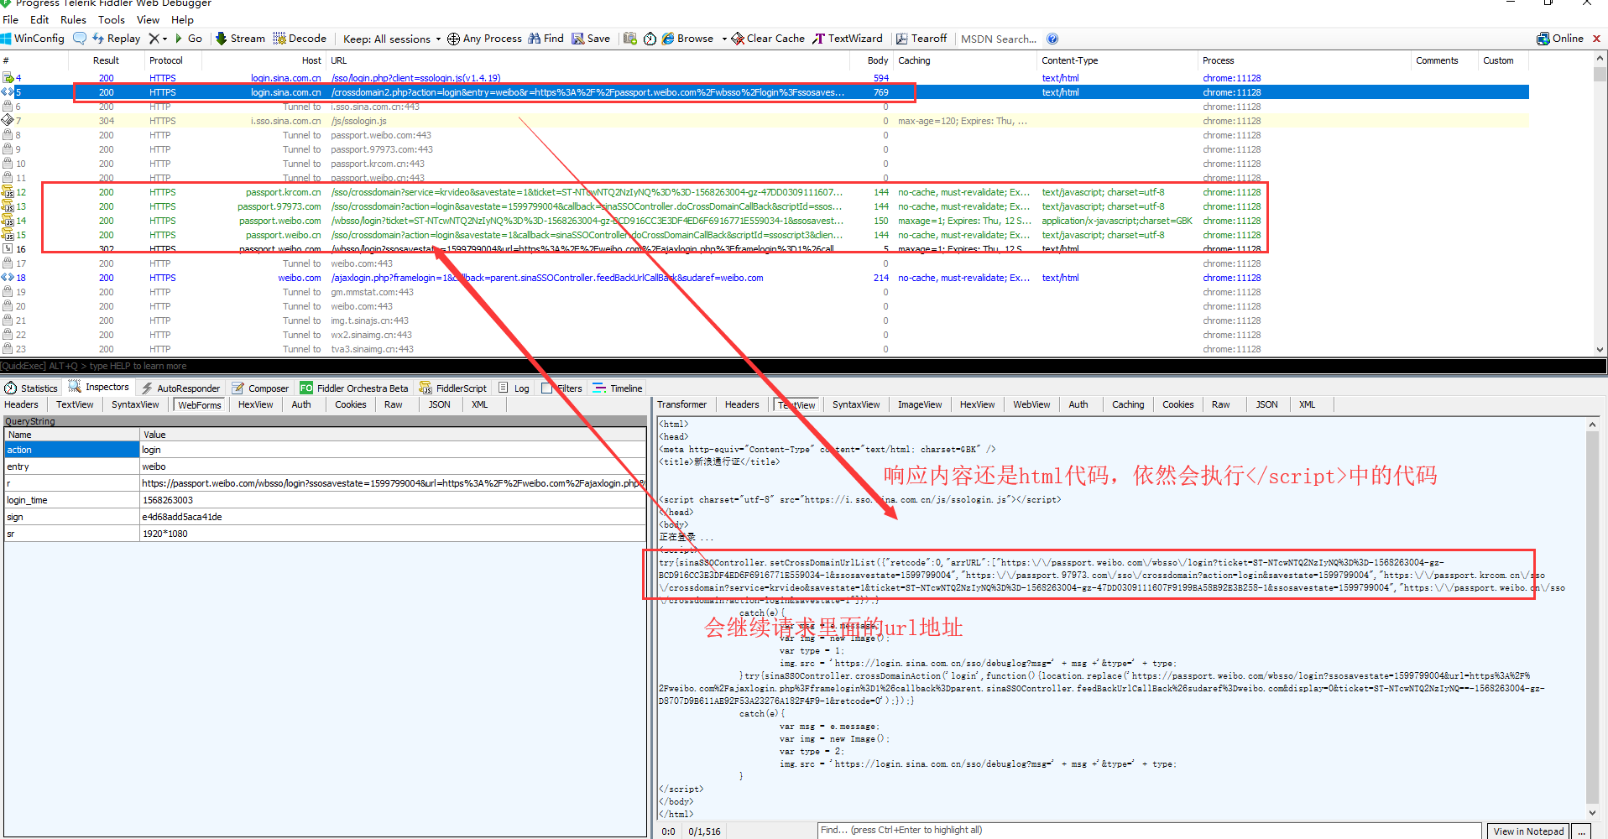Open Fiddler Orchestra Beta tab

[x=354, y=388]
